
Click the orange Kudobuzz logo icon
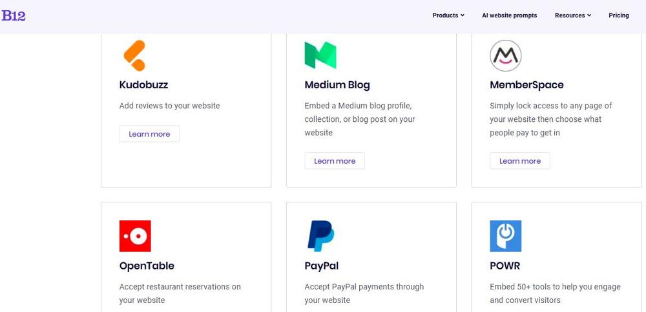(134, 55)
